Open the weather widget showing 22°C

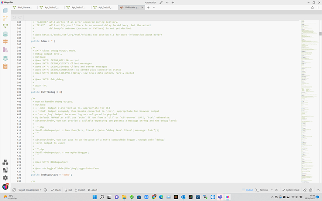coord(10,197)
